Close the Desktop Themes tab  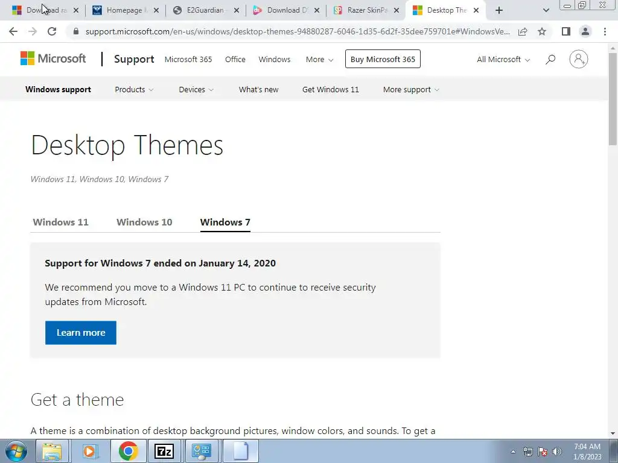point(476,10)
